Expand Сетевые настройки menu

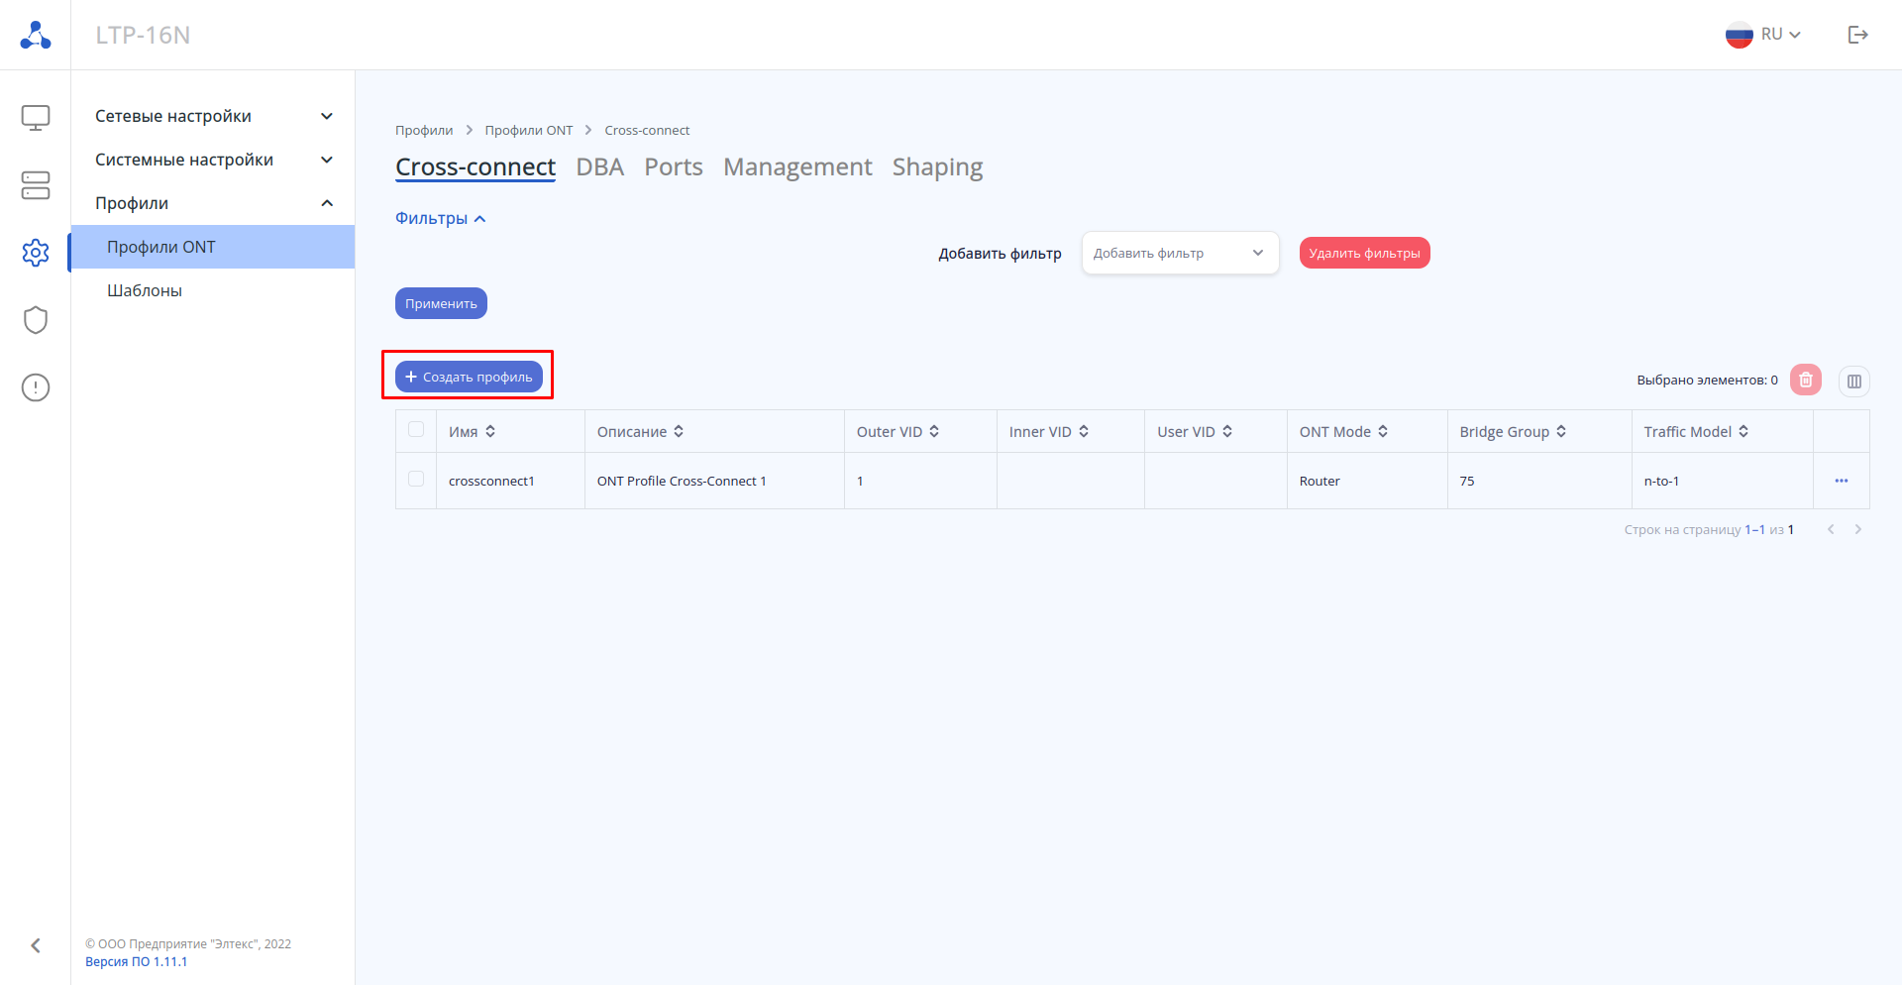tap(213, 116)
